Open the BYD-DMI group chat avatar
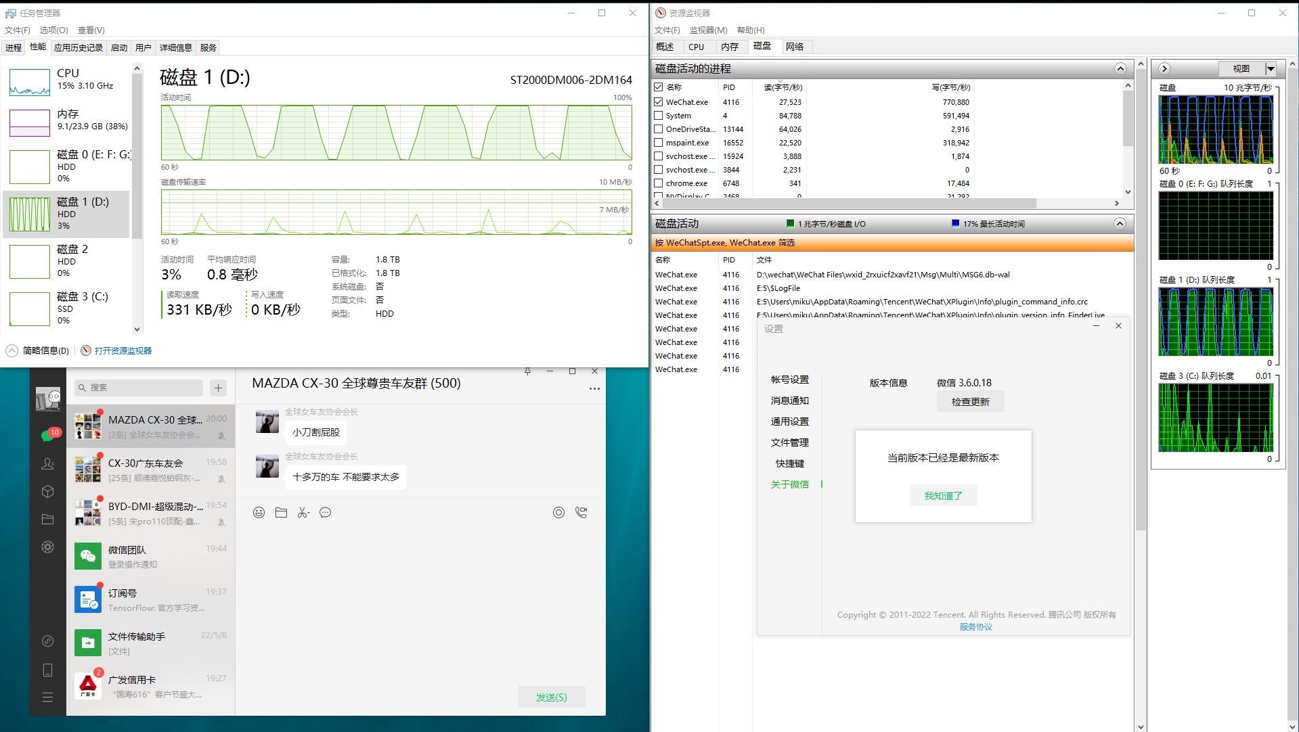This screenshot has width=1299, height=732. (88, 513)
